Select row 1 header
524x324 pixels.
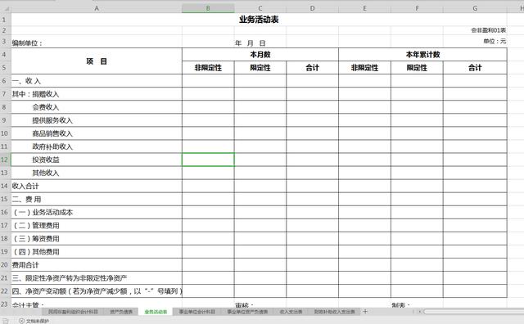click(x=5, y=20)
